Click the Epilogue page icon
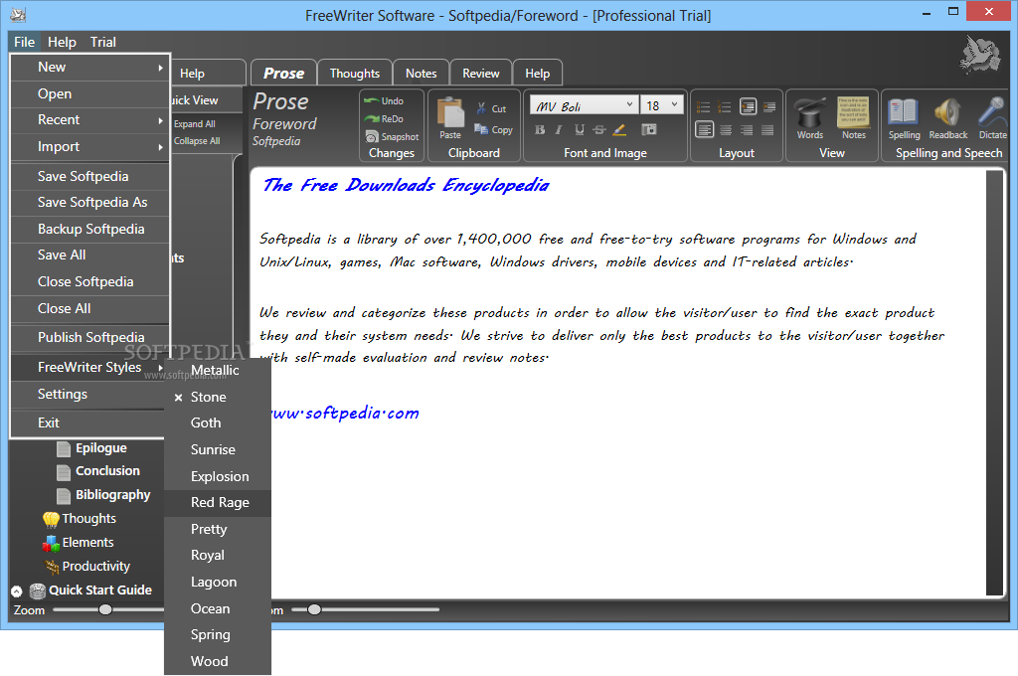1018x676 pixels. click(x=64, y=448)
